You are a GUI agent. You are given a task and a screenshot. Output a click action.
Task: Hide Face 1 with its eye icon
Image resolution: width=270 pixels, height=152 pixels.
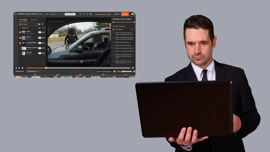click(43, 32)
